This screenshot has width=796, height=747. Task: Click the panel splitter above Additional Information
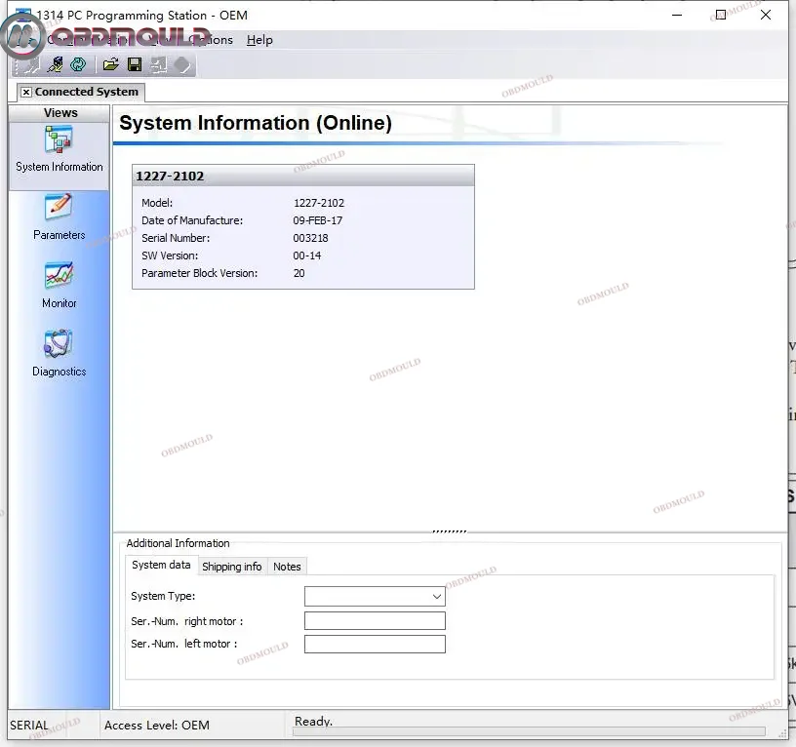tap(449, 531)
